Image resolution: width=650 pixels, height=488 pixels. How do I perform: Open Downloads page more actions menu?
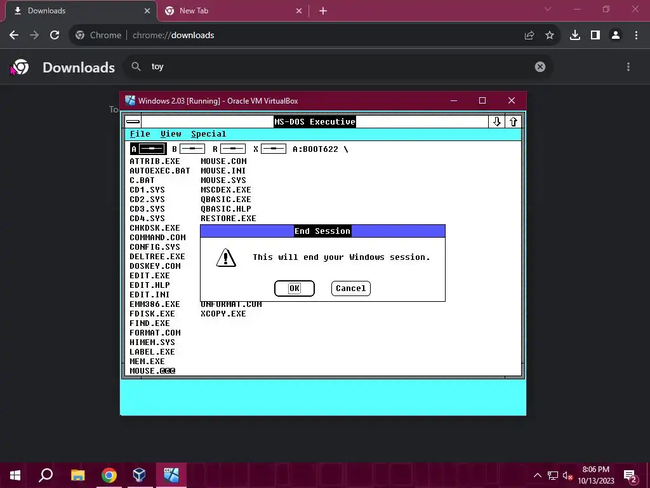coord(628,67)
